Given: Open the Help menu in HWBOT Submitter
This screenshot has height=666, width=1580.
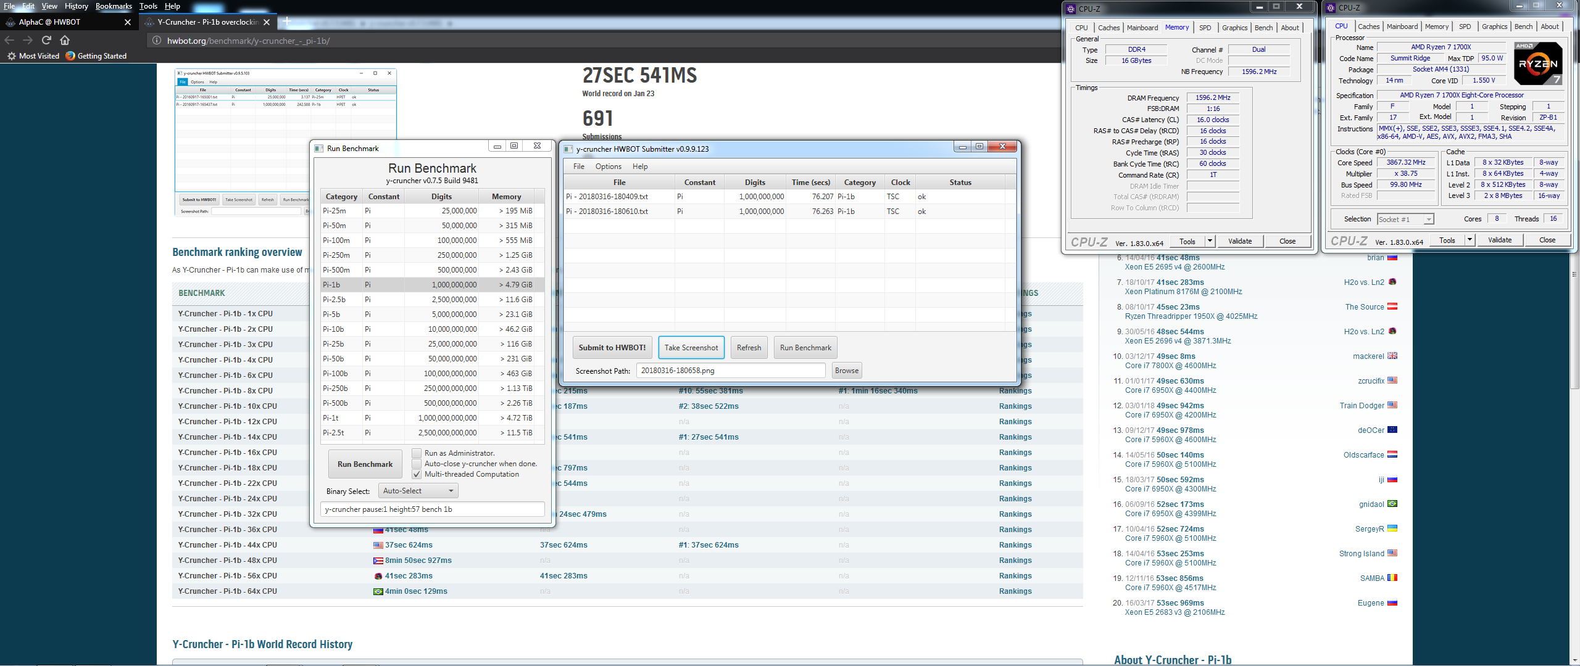Looking at the screenshot, I should (640, 166).
